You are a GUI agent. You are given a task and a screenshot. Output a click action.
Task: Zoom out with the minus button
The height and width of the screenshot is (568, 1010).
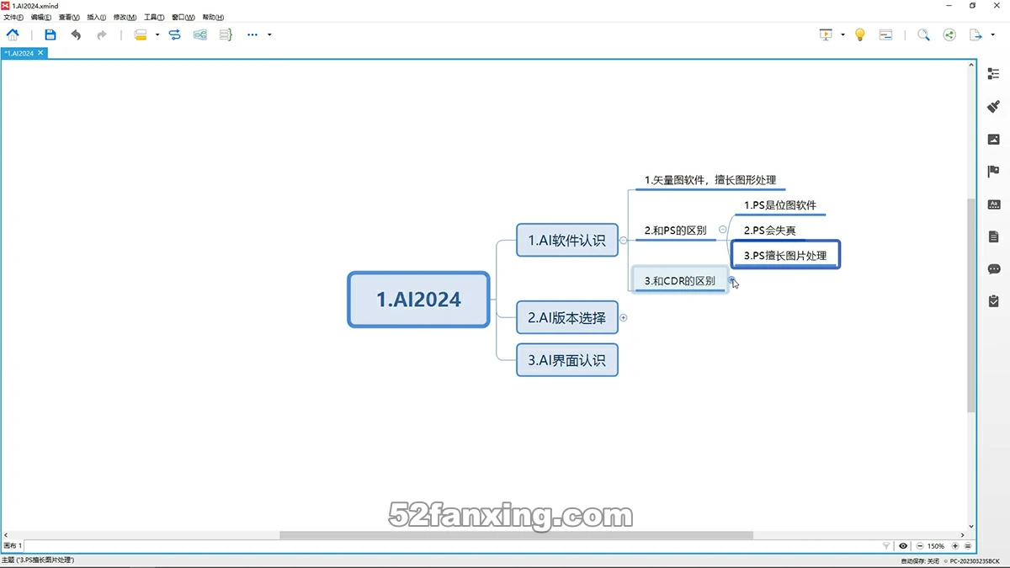tap(919, 546)
